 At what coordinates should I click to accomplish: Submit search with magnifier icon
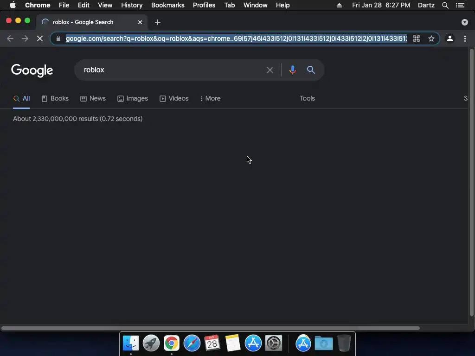[311, 70]
